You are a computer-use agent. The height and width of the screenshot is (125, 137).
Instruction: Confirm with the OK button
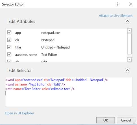click(106, 120)
